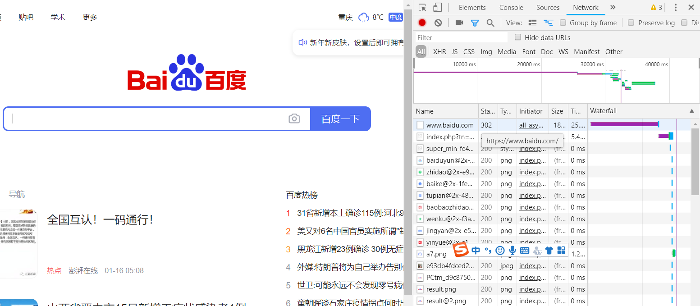Enable Preserve log checkbox
The width and height of the screenshot is (700, 306).
click(x=631, y=23)
